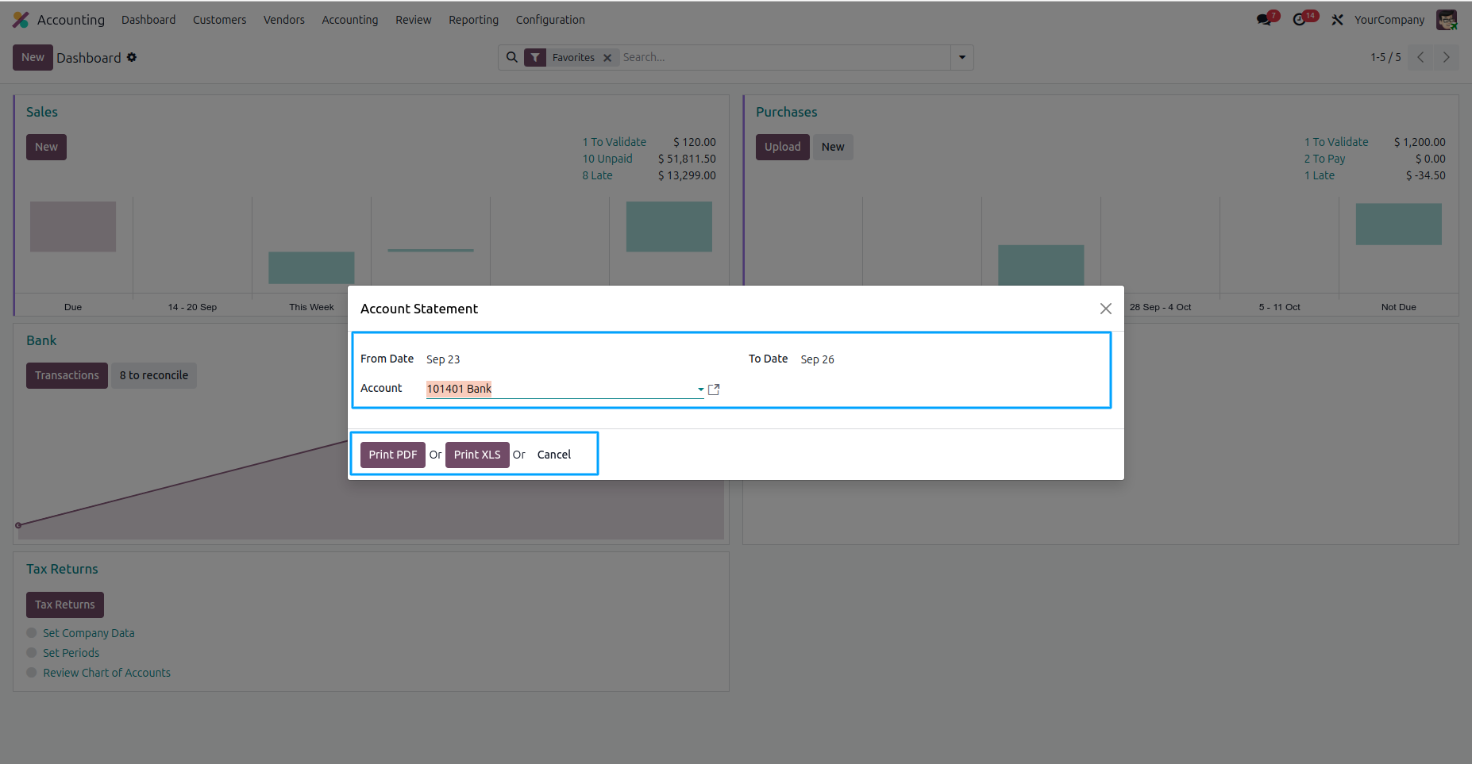Open the activities clock icon
This screenshot has width=1472, height=764.
[1300, 20]
